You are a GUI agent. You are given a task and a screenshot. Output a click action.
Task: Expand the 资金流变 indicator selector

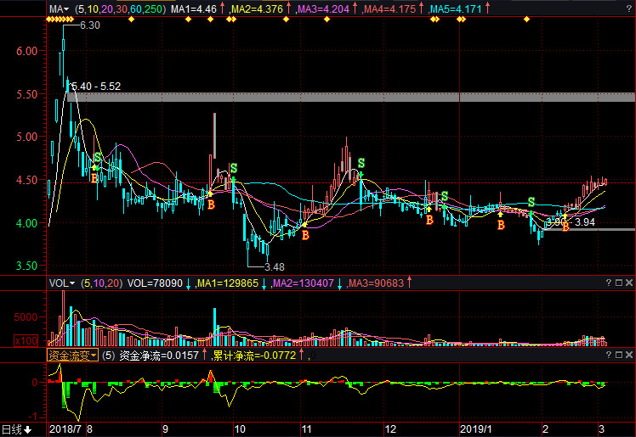(71, 356)
